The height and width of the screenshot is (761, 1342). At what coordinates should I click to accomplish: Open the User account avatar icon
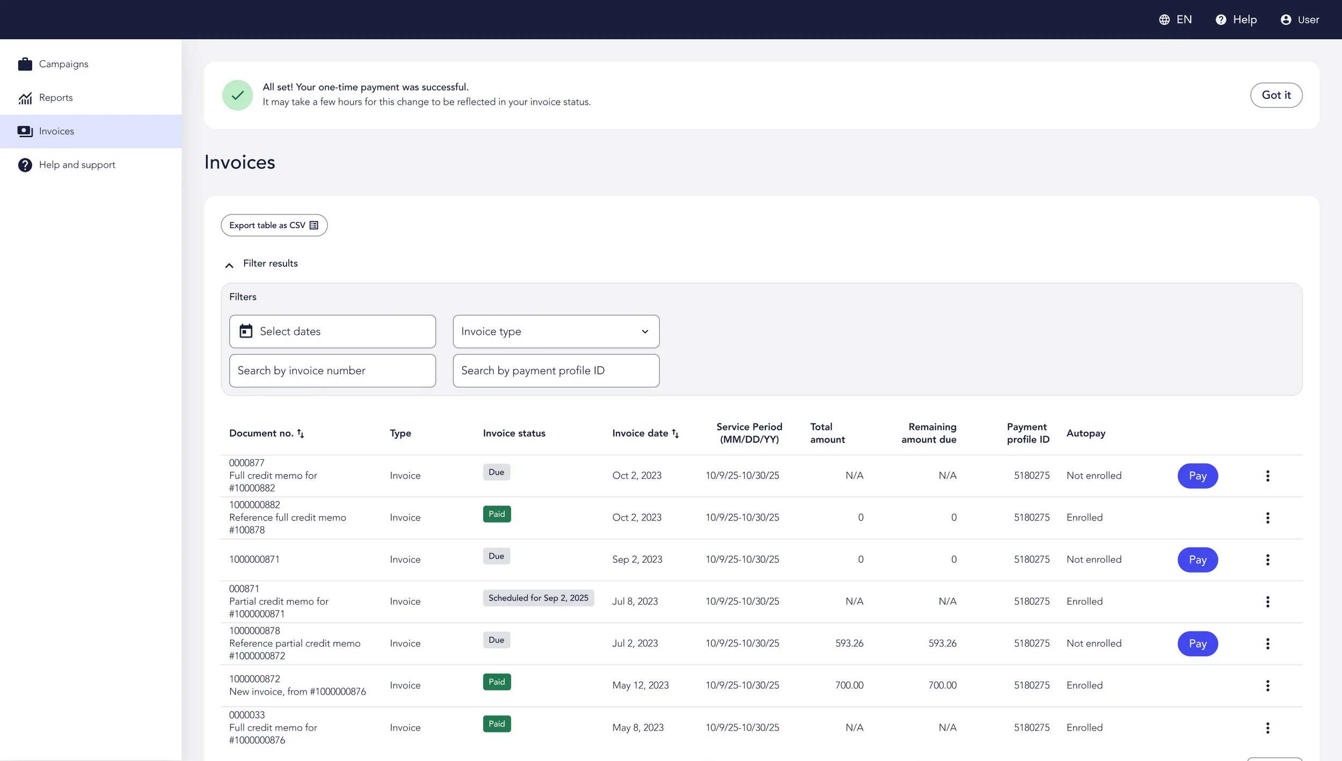tap(1286, 20)
